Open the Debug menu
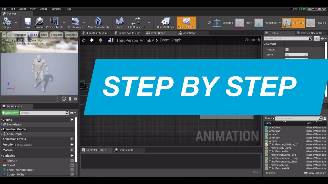 coord(44,9)
